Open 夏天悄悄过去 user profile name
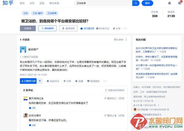The image size is (184, 131). point(36,98)
